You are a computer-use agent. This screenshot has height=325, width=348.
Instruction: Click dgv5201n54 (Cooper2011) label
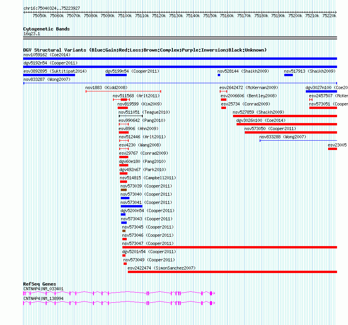[149, 252]
